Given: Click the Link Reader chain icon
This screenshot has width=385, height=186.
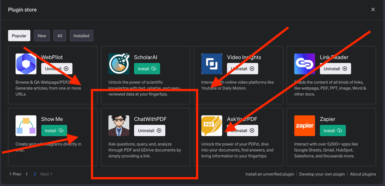Looking at the screenshot, I should point(305,64).
